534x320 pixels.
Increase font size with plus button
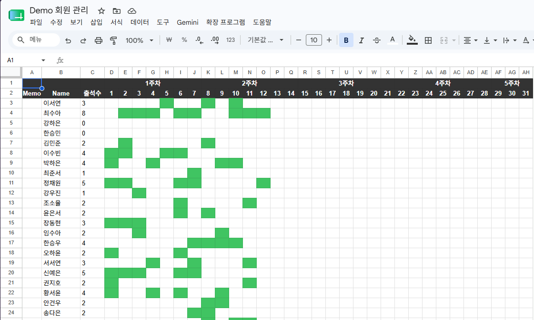pyautogui.click(x=329, y=40)
